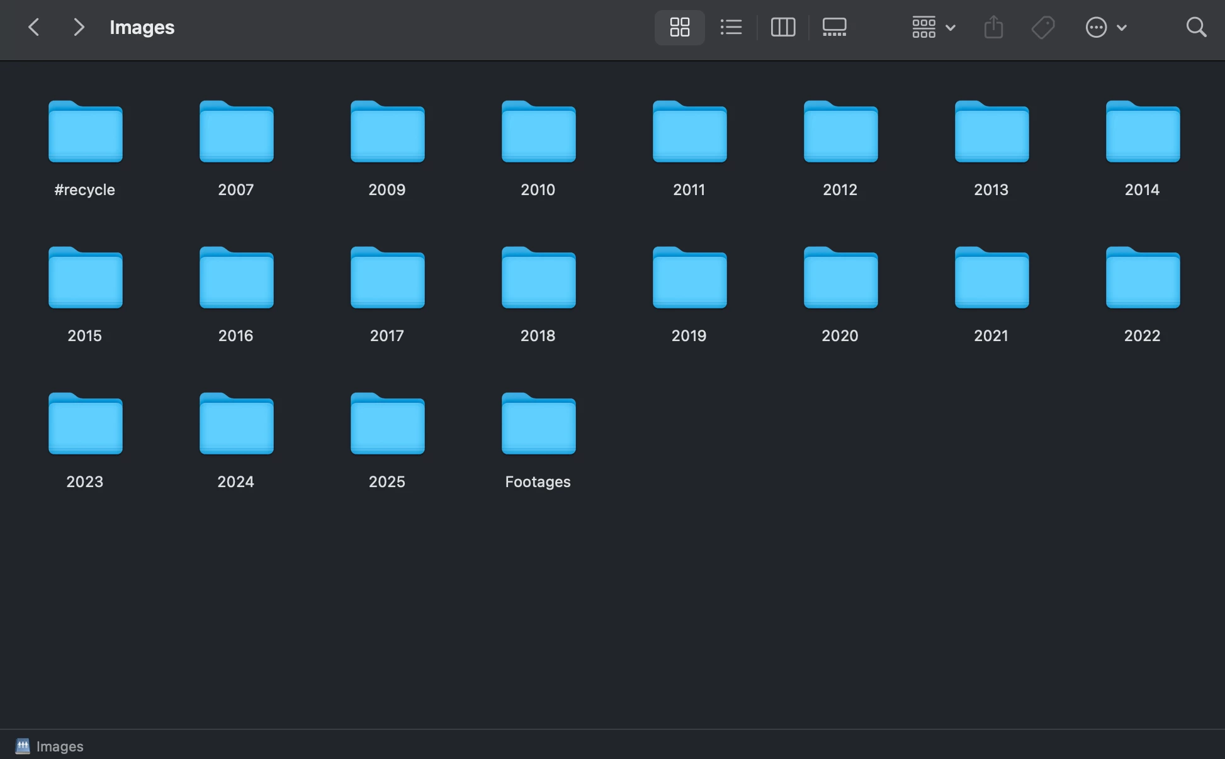Click the chevron beside the ellipsis icon
The image size is (1225, 759).
click(x=1121, y=27)
